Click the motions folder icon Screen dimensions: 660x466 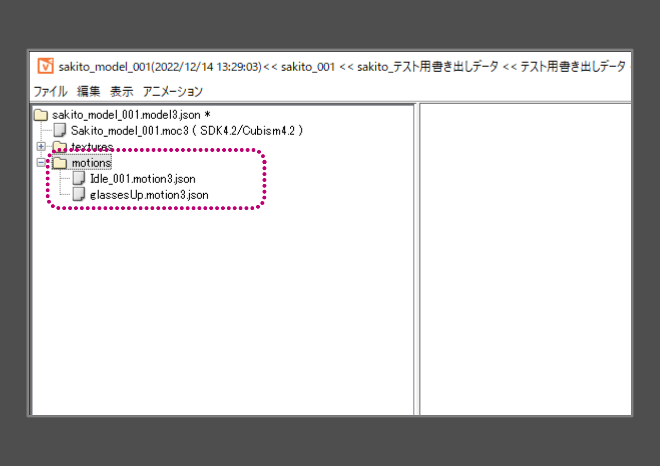(x=60, y=163)
